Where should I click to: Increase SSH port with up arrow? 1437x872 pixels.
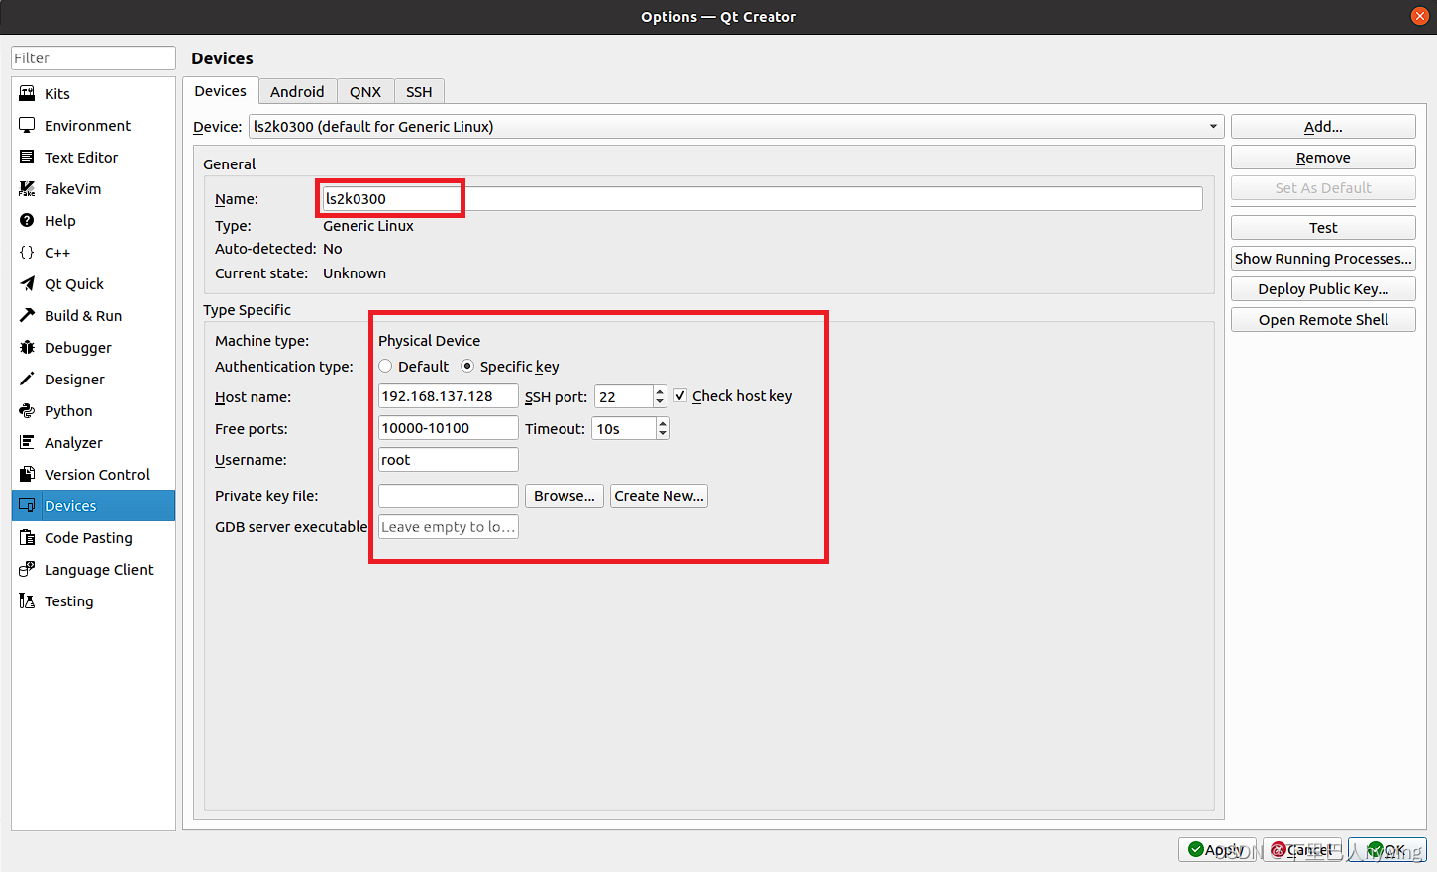coord(660,391)
